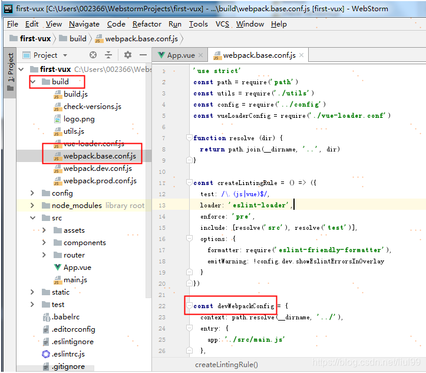426x373 pixels.
Task: Click first-vux in the breadcrumb bar
Action: point(30,38)
